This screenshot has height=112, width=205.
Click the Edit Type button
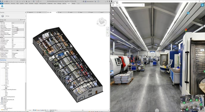click(x=23, y=20)
